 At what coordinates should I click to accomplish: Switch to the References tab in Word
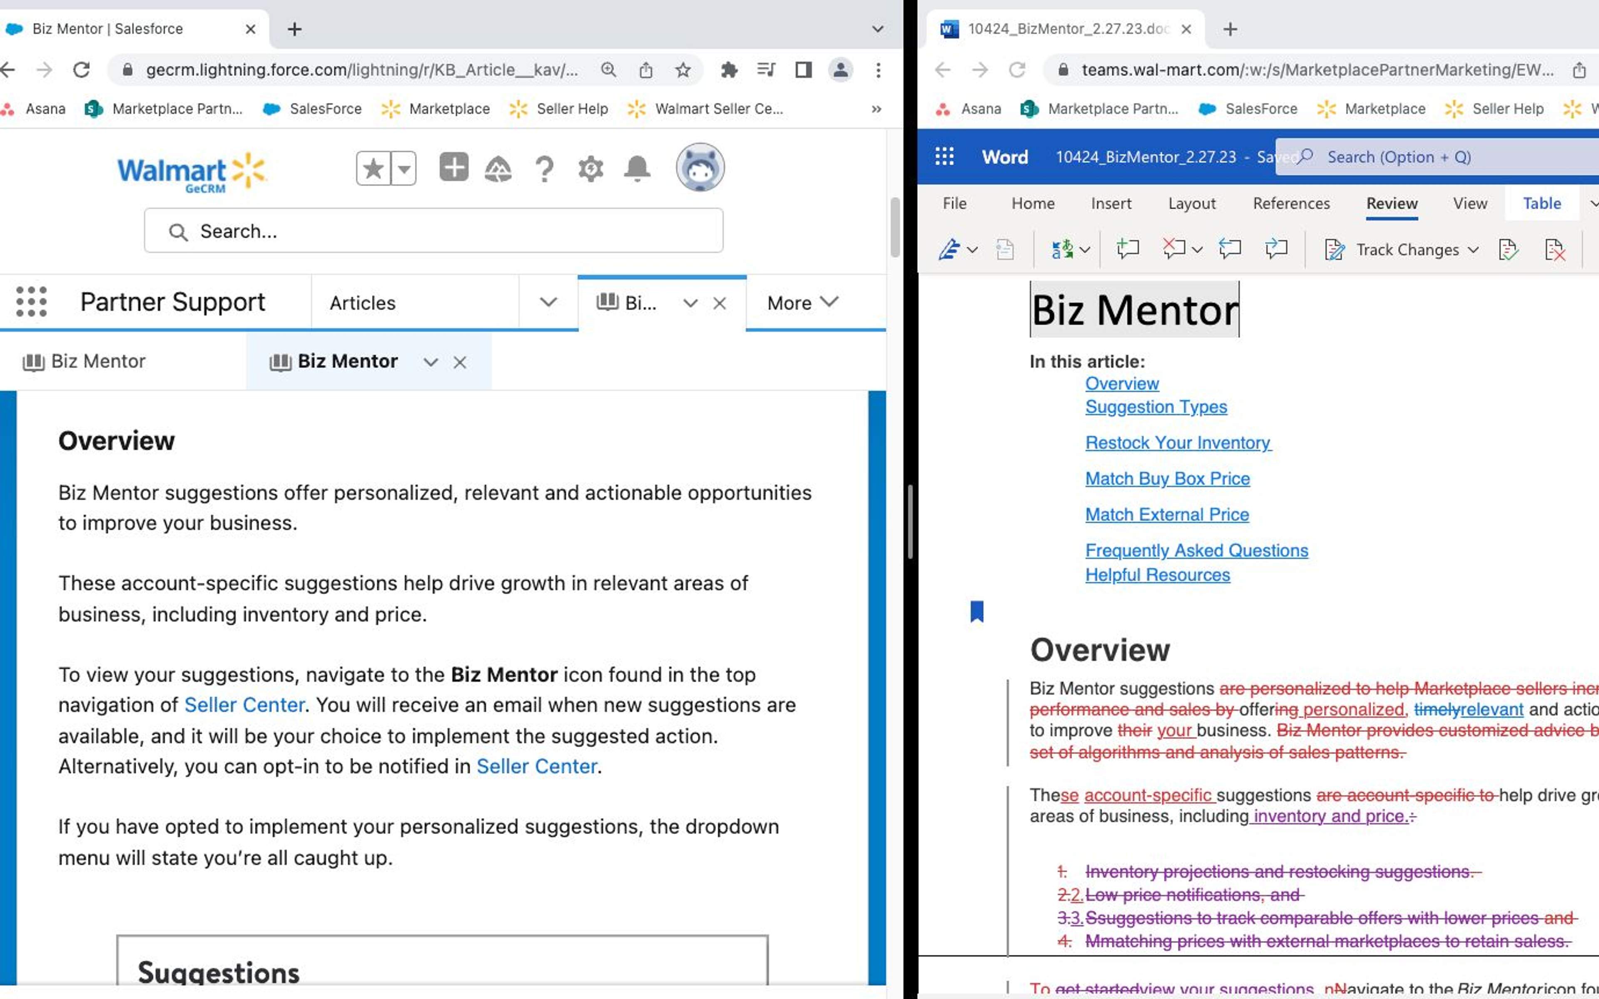1291,204
